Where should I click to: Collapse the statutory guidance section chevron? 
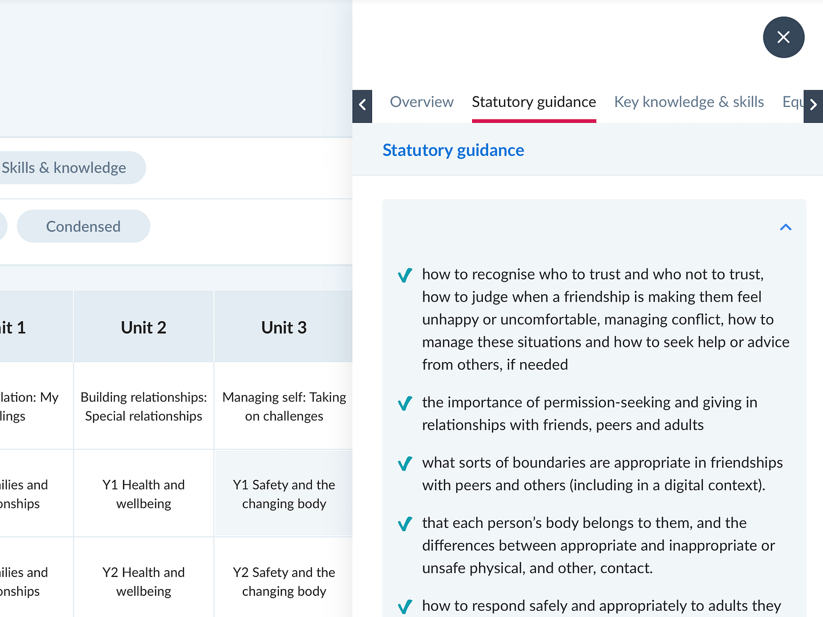pyautogui.click(x=786, y=227)
